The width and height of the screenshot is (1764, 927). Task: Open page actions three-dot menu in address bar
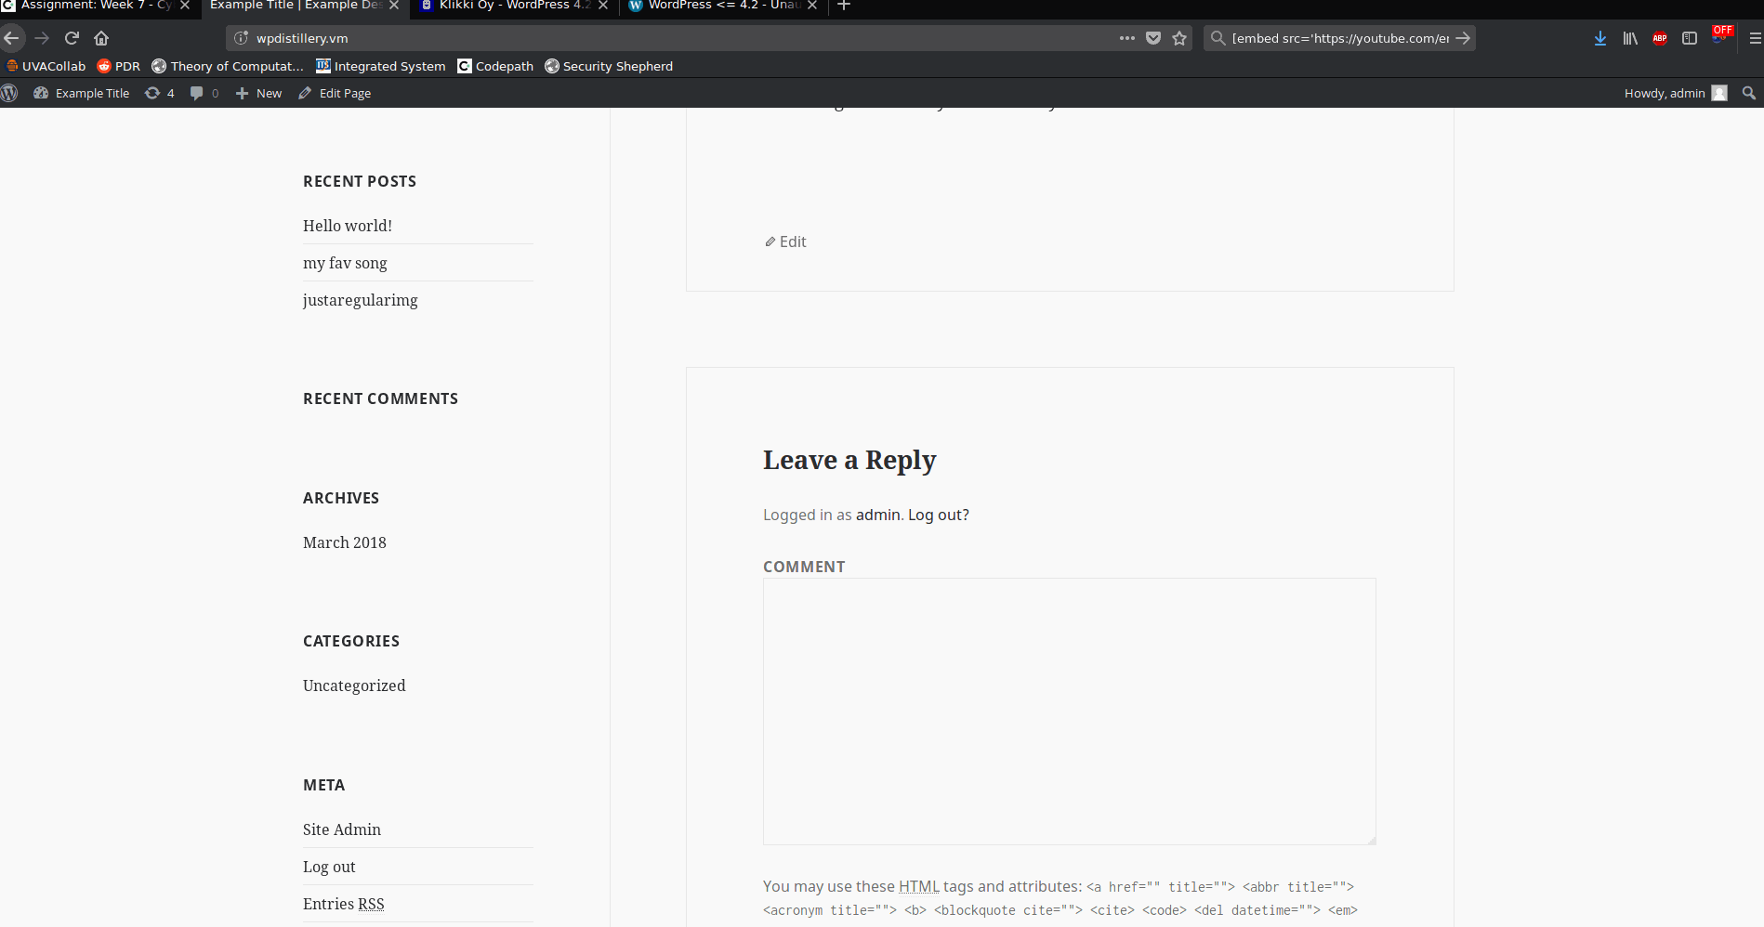(1127, 38)
